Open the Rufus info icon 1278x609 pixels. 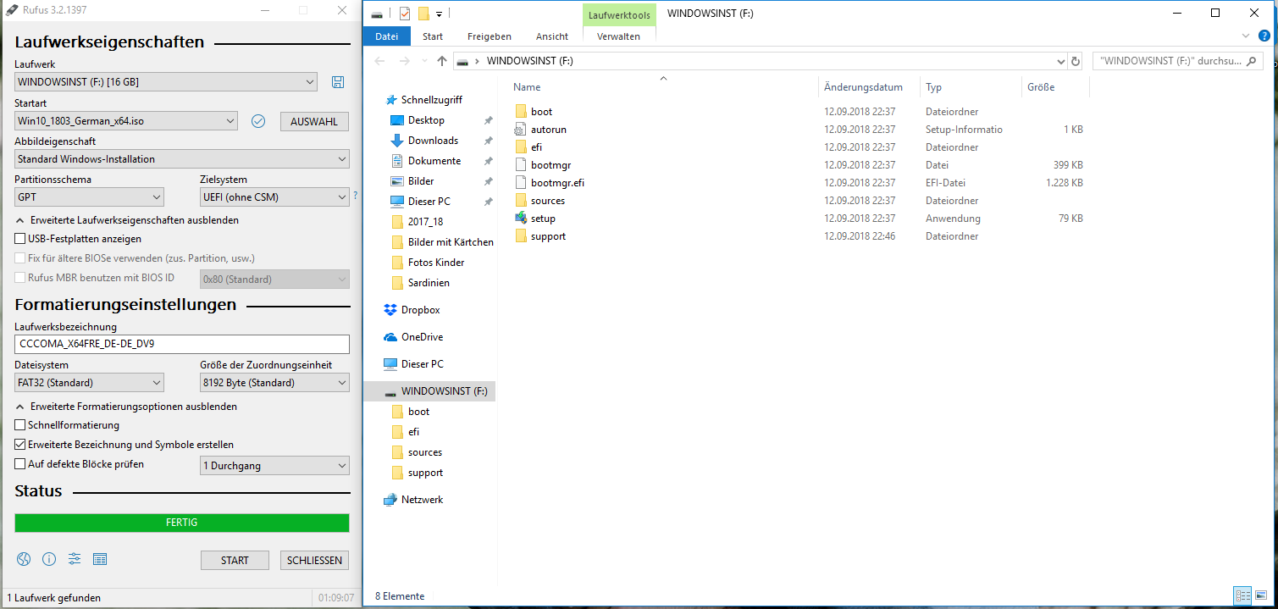point(49,559)
